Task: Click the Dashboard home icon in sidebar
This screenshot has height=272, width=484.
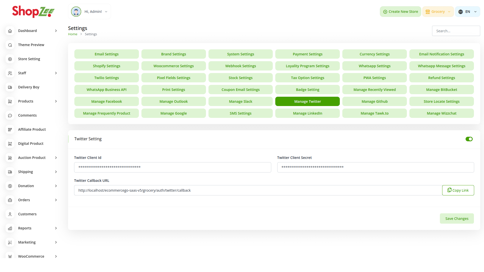Action: pos(10,31)
